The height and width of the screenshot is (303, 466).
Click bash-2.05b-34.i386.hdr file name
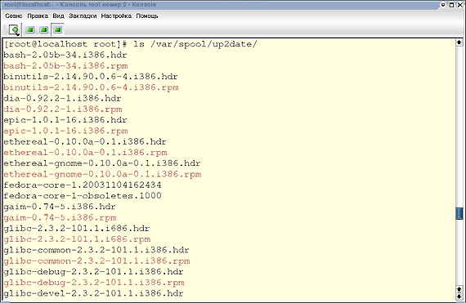click(x=65, y=56)
